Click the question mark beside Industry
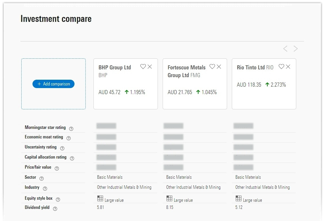 click(45, 188)
